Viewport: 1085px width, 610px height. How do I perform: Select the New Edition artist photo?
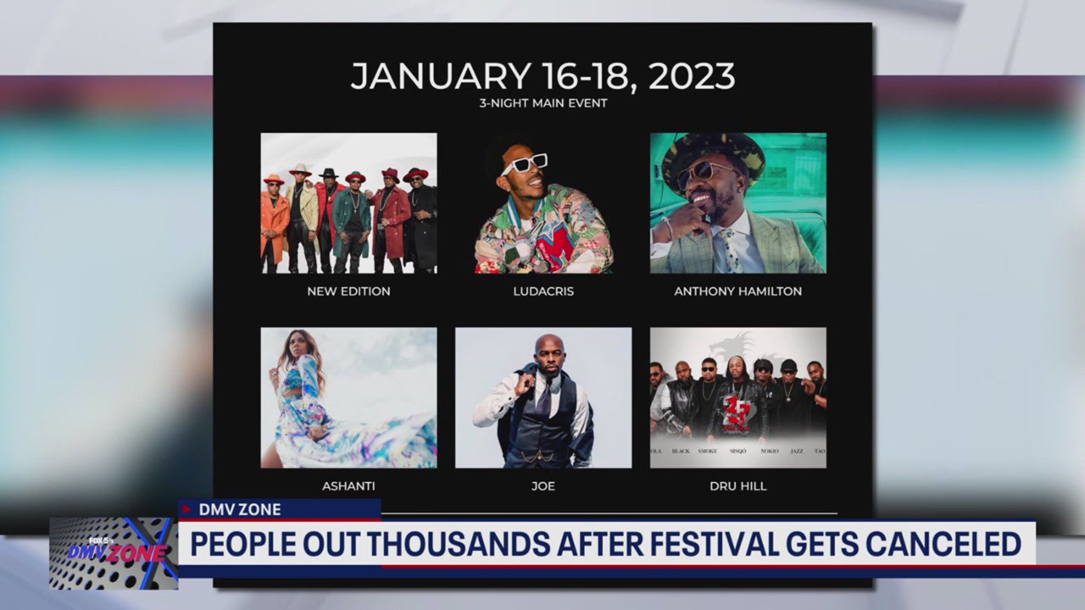348,202
